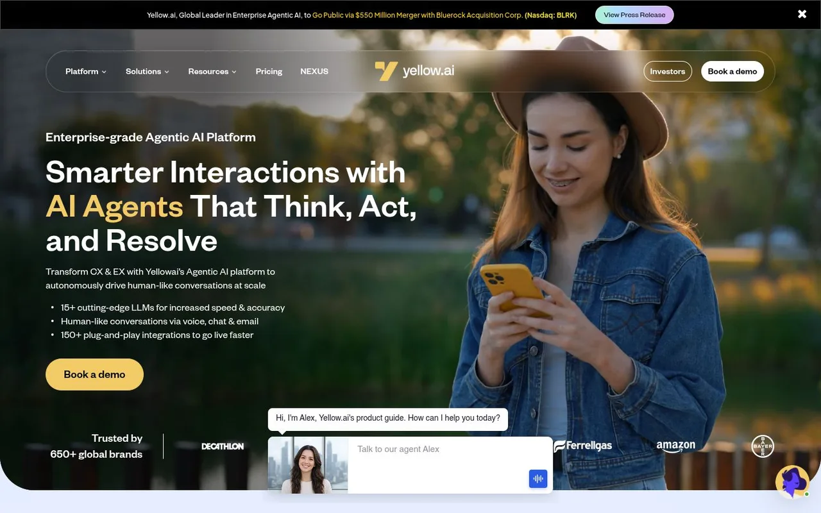
Task: Click the Amazon logo
Action: point(675,446)
